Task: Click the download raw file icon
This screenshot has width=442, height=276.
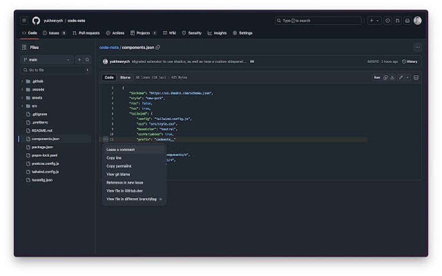Action: (x=392, y=77)
